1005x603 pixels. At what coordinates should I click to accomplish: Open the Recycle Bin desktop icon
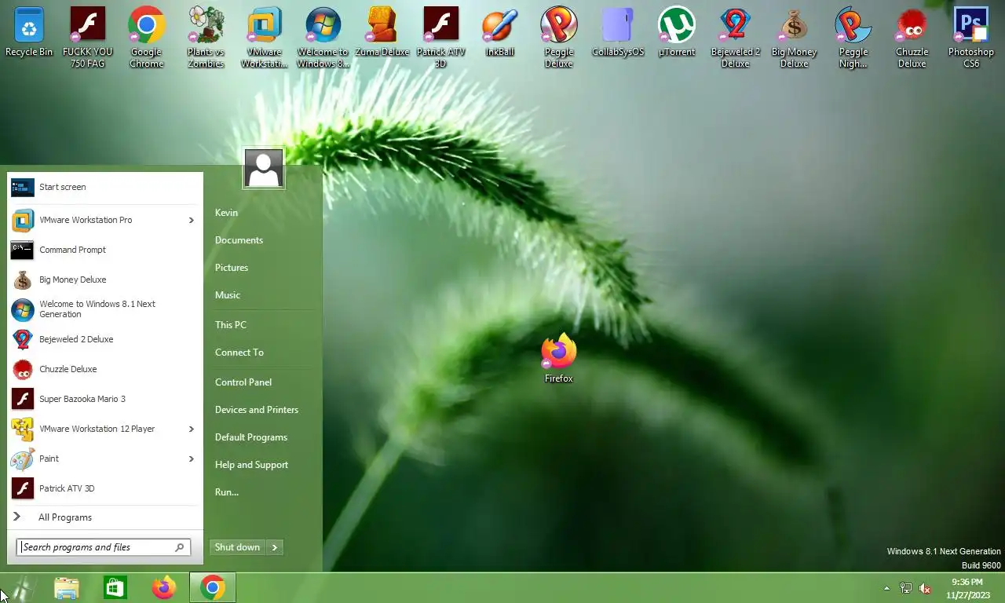pyautogui.click(x=29, y=33)
